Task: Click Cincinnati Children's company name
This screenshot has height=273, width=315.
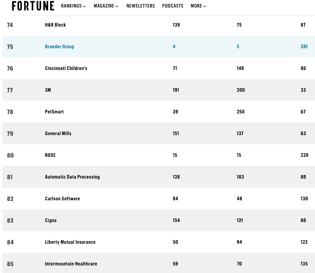Action: [66, 68]
